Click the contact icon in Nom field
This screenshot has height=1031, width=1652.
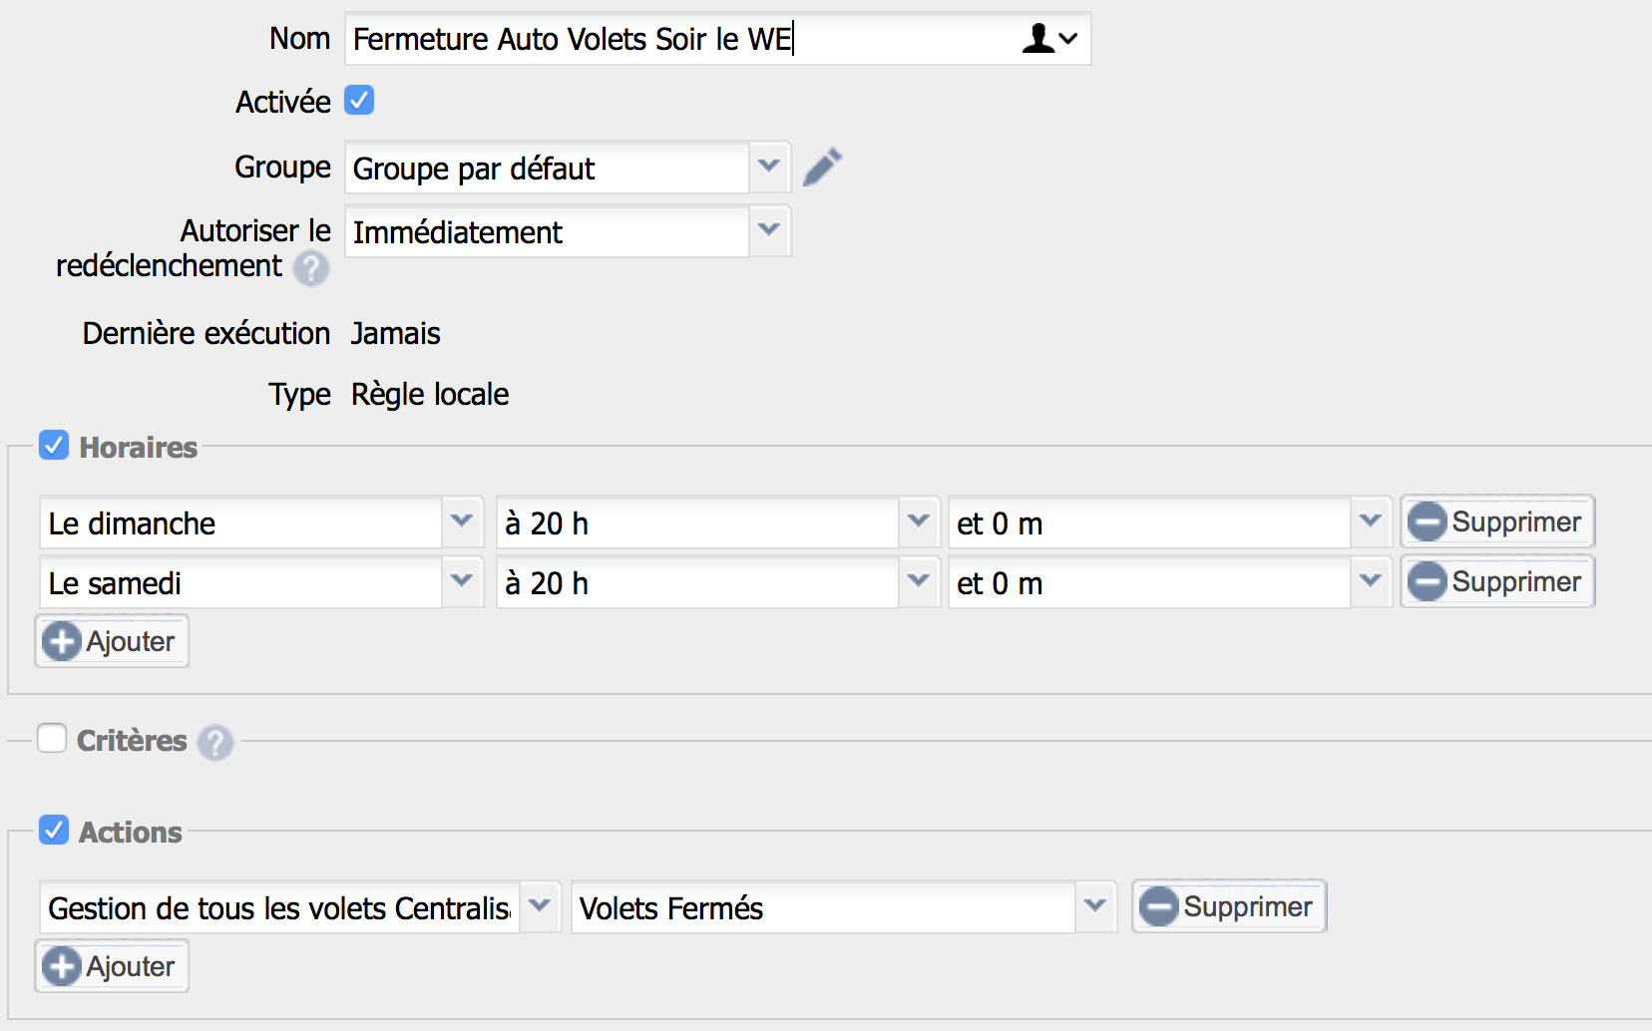tap(1048, 39)
